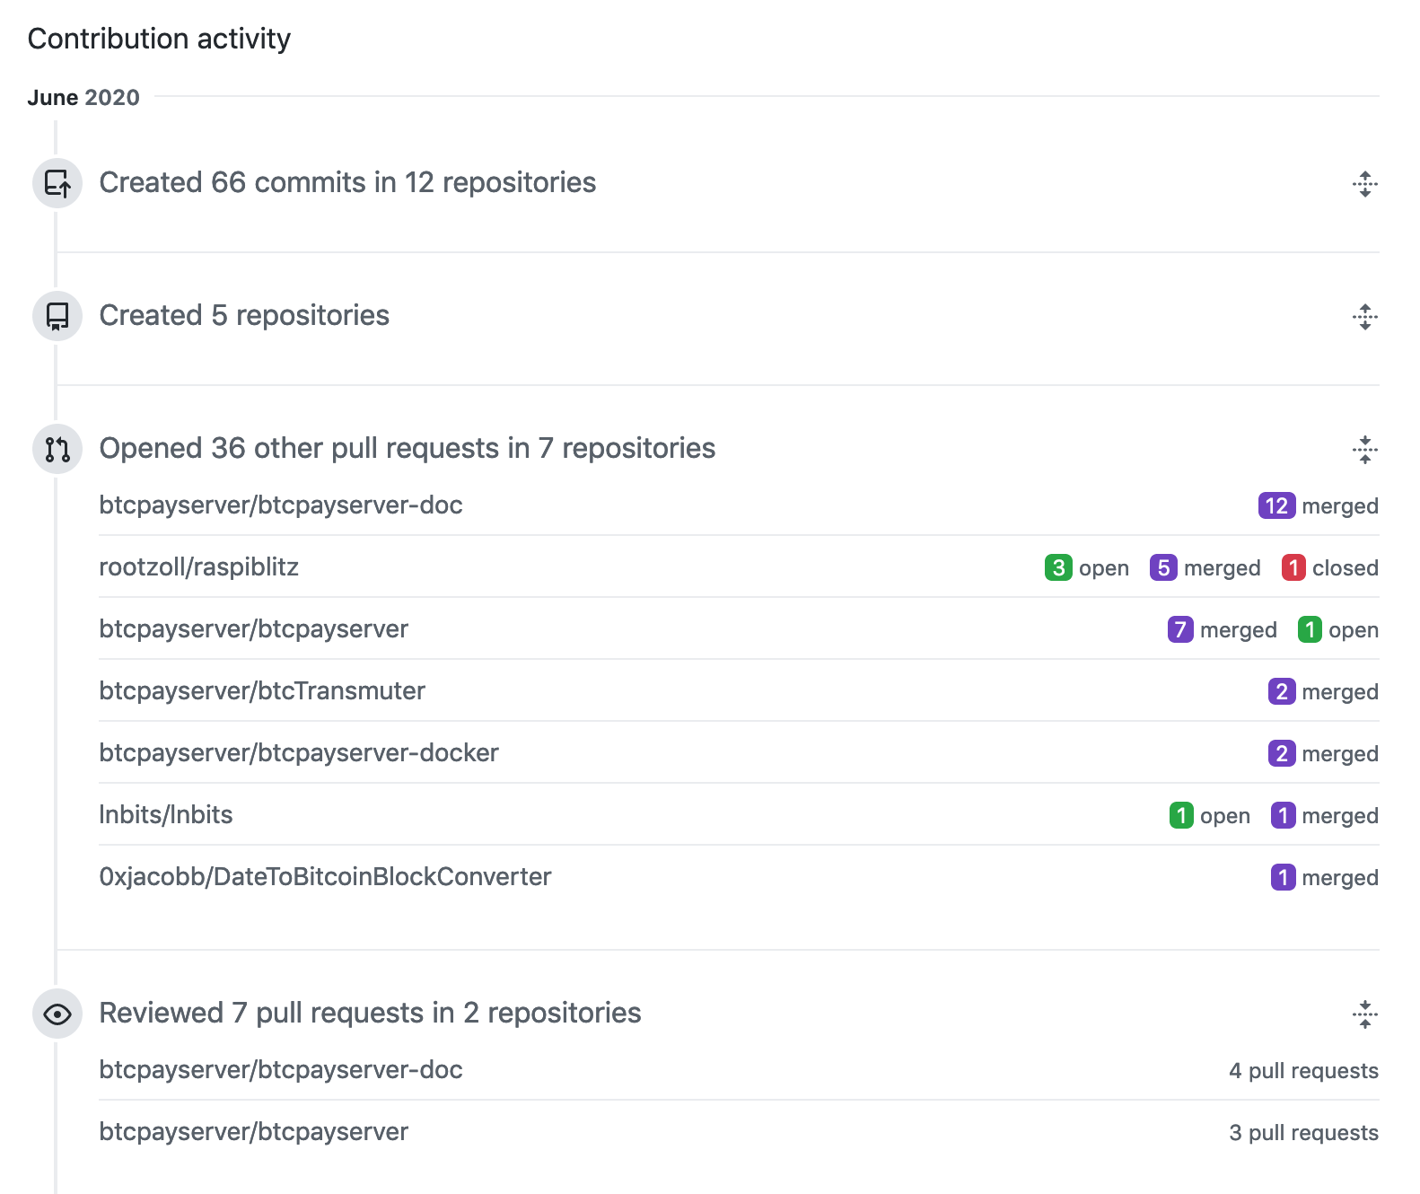This screenshot has height=1194, width=1420.
Task: Open btcpayserver/btcpayserver-doc under opened pull requests
Action: click(281, 505)
